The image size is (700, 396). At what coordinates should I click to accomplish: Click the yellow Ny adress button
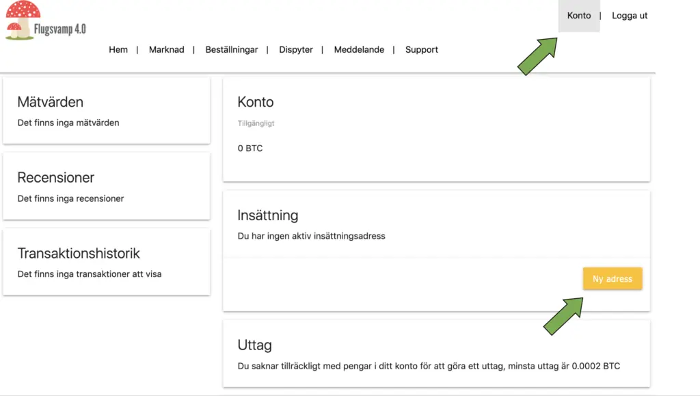point(612,278)
